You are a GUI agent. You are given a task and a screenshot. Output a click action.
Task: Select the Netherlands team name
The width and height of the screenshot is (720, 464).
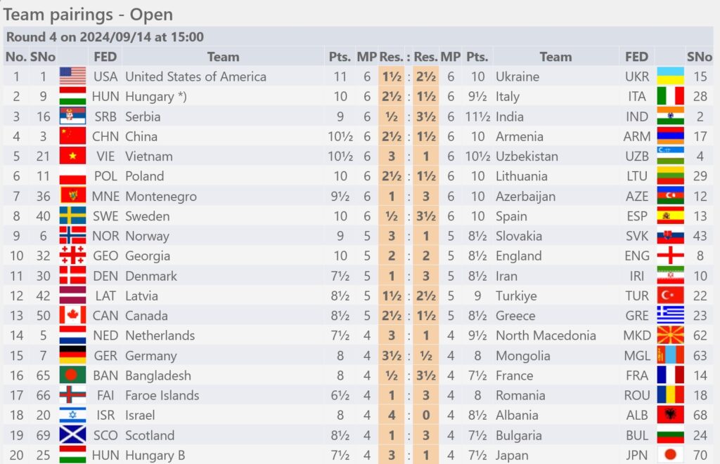pos(160,336)
